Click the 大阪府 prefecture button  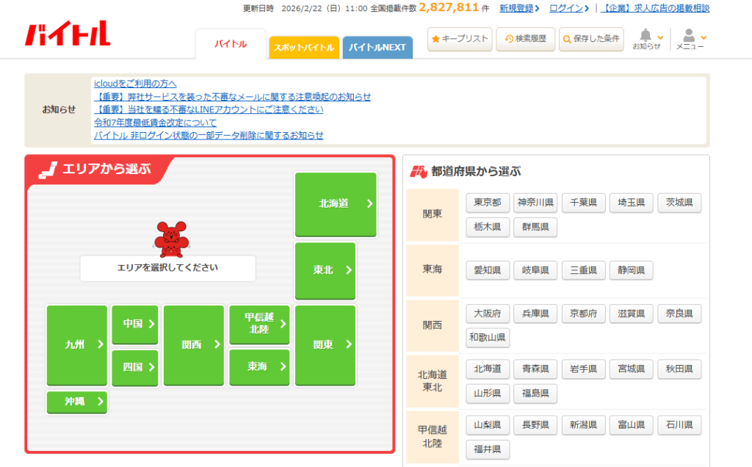[x=487, y=314]
